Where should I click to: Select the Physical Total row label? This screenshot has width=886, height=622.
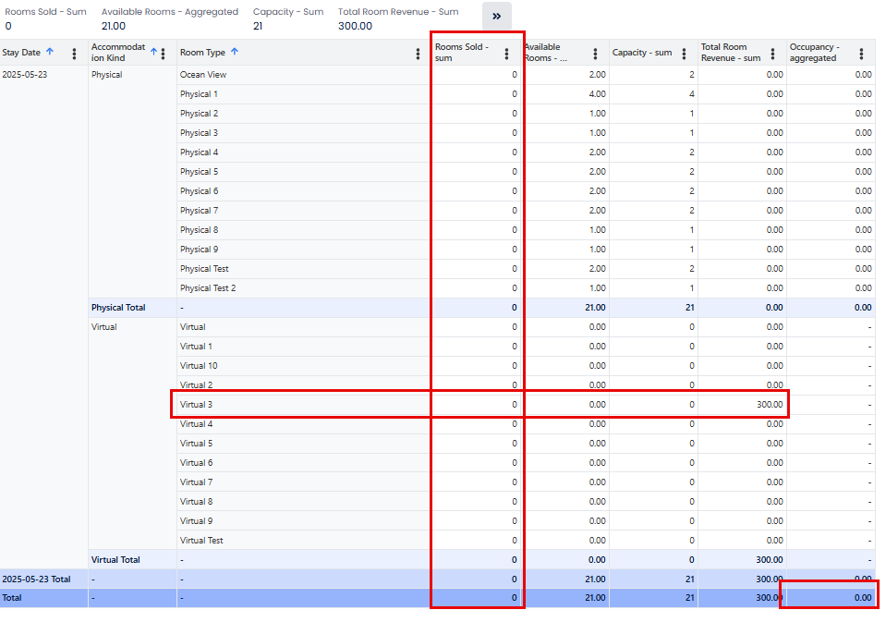pyautogui.click(x=118, y=308)
